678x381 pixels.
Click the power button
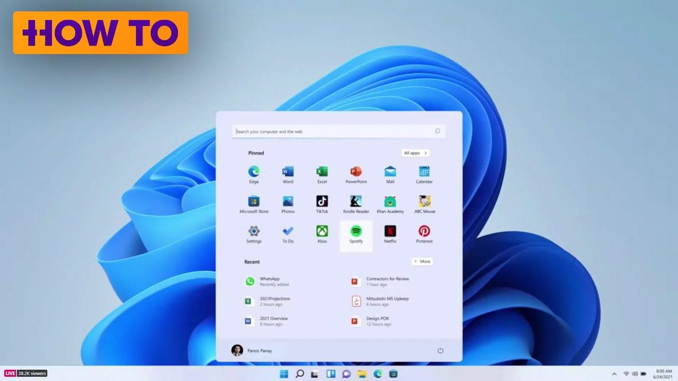pyautogui.click(x=440, y=350)
